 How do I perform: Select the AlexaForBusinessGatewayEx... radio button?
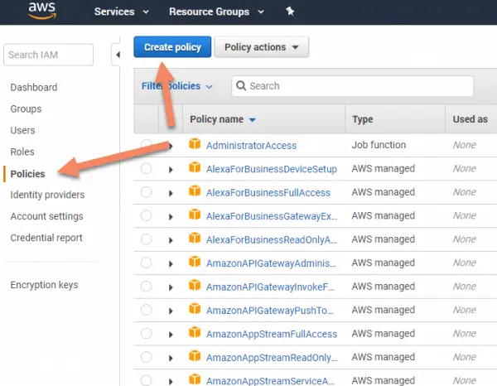(x=146, y=215)
